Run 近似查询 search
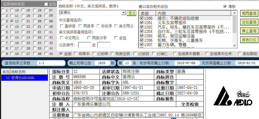 pyautogui.click(x=249, y=22)
